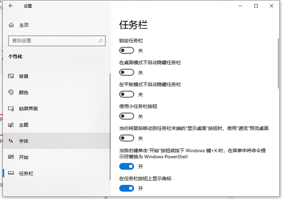282x199 pixels.
Task: Click the back arrow in Settings header
Action: pos(11,6)
